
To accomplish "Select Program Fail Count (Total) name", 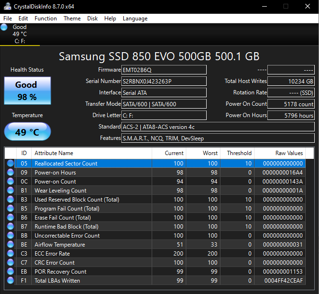I will click(x=67, y=209).
